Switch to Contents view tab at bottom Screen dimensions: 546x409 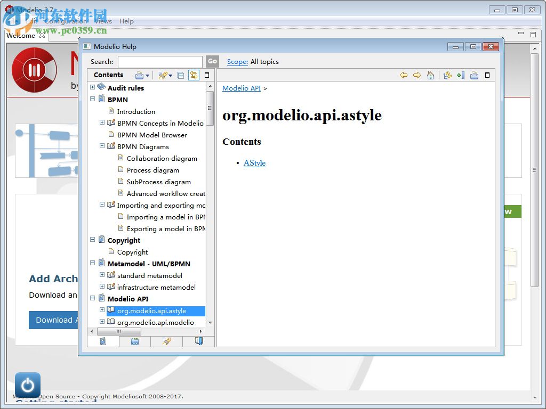pos(103,341)
